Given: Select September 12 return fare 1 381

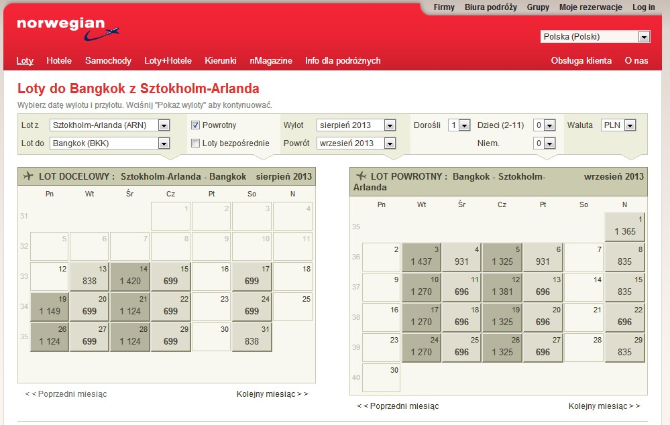Looking at the screenshot, I should (x=502, y=288).
